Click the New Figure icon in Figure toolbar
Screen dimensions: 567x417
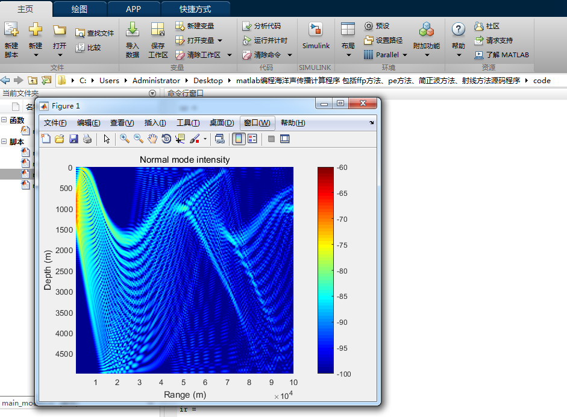click(46, 139)
